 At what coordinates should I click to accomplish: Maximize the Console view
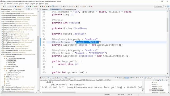[x=142, y=78]
